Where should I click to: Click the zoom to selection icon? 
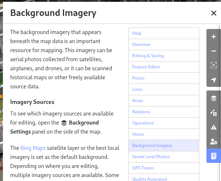pyautogui.click(x=214, y=65)
